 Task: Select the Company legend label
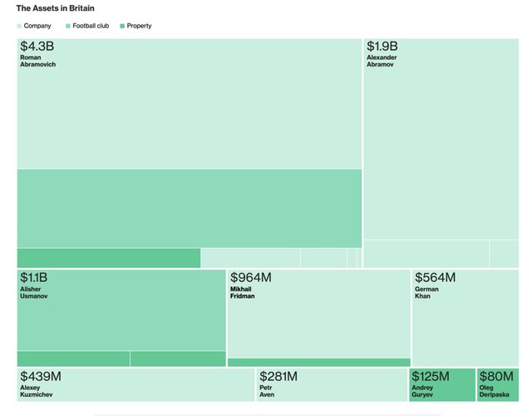click(37, 26)
